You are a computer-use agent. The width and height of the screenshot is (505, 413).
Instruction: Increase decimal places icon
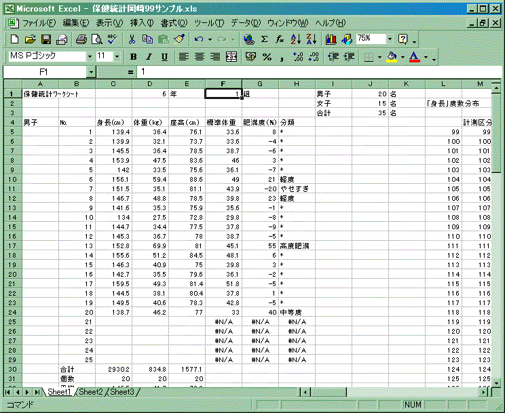click(x=298, y=57)
